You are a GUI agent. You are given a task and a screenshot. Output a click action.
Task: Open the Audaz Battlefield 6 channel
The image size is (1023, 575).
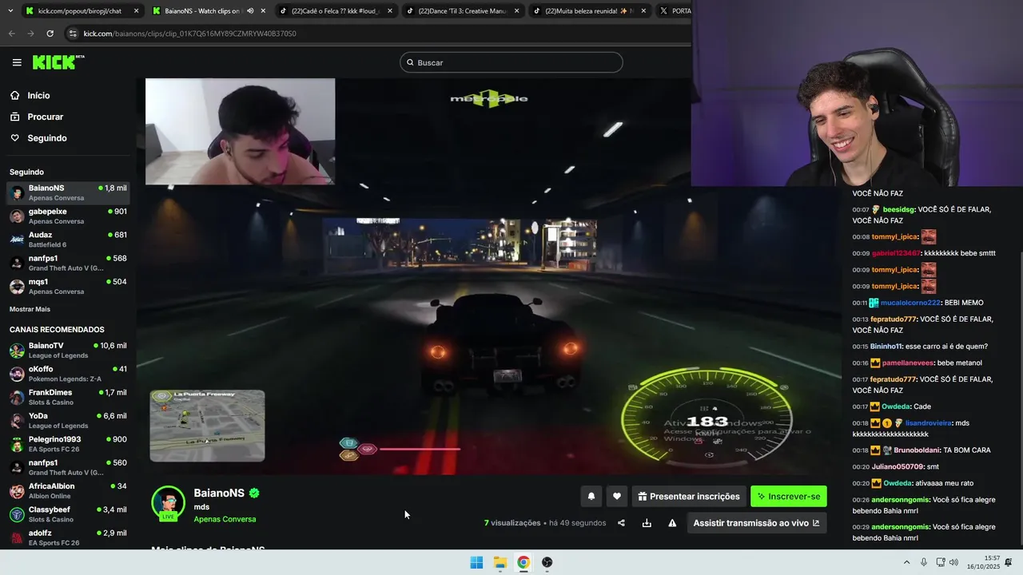point(68,240)
